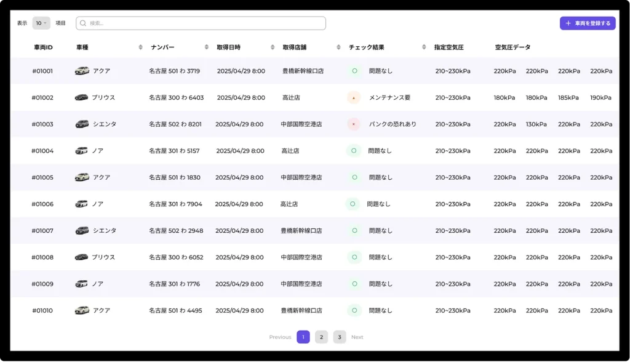Click the plus icon inside 車両を登録する button
The width and height of the screenshot is (630, 362).
(x=567, y=22)
